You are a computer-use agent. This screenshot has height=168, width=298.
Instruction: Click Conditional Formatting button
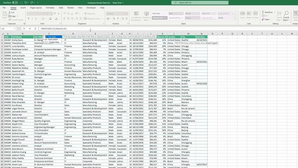coord(136,16)
